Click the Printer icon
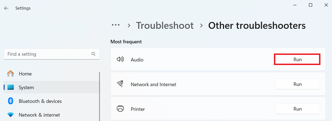 (x=120, y=109)
